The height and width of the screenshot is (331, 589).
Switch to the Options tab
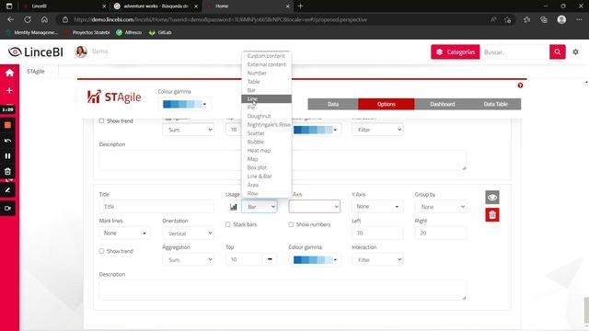[x=387, y=104]
